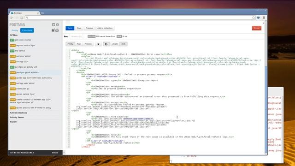The width and height of the screenshot is (295, 166).
Task: Click the browser reload icon
Action: point(22,18)
